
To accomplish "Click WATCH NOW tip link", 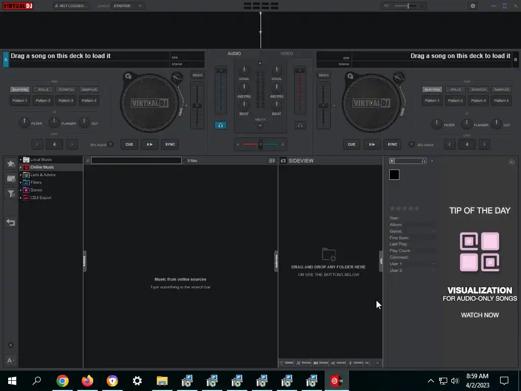I will [480, 315].
